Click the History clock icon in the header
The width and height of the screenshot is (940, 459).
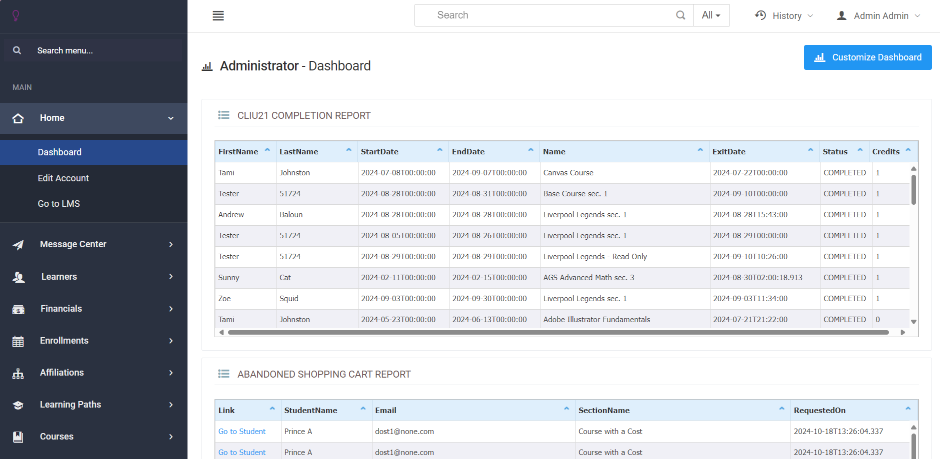pyautogui.click(x=760, y=15)
